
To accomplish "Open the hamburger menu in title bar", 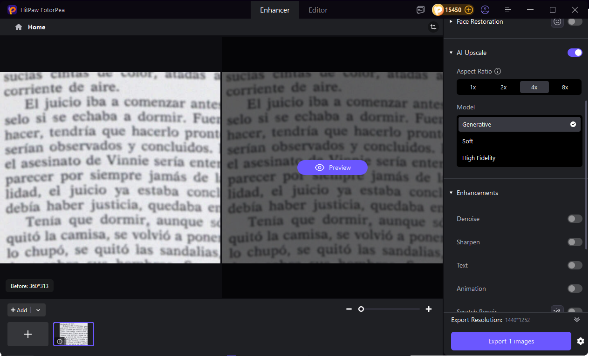I will (x=508, y=10).
